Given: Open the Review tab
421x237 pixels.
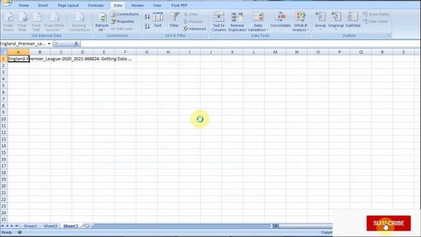Looking at the screenshot, I should click(x=137, y=5).
